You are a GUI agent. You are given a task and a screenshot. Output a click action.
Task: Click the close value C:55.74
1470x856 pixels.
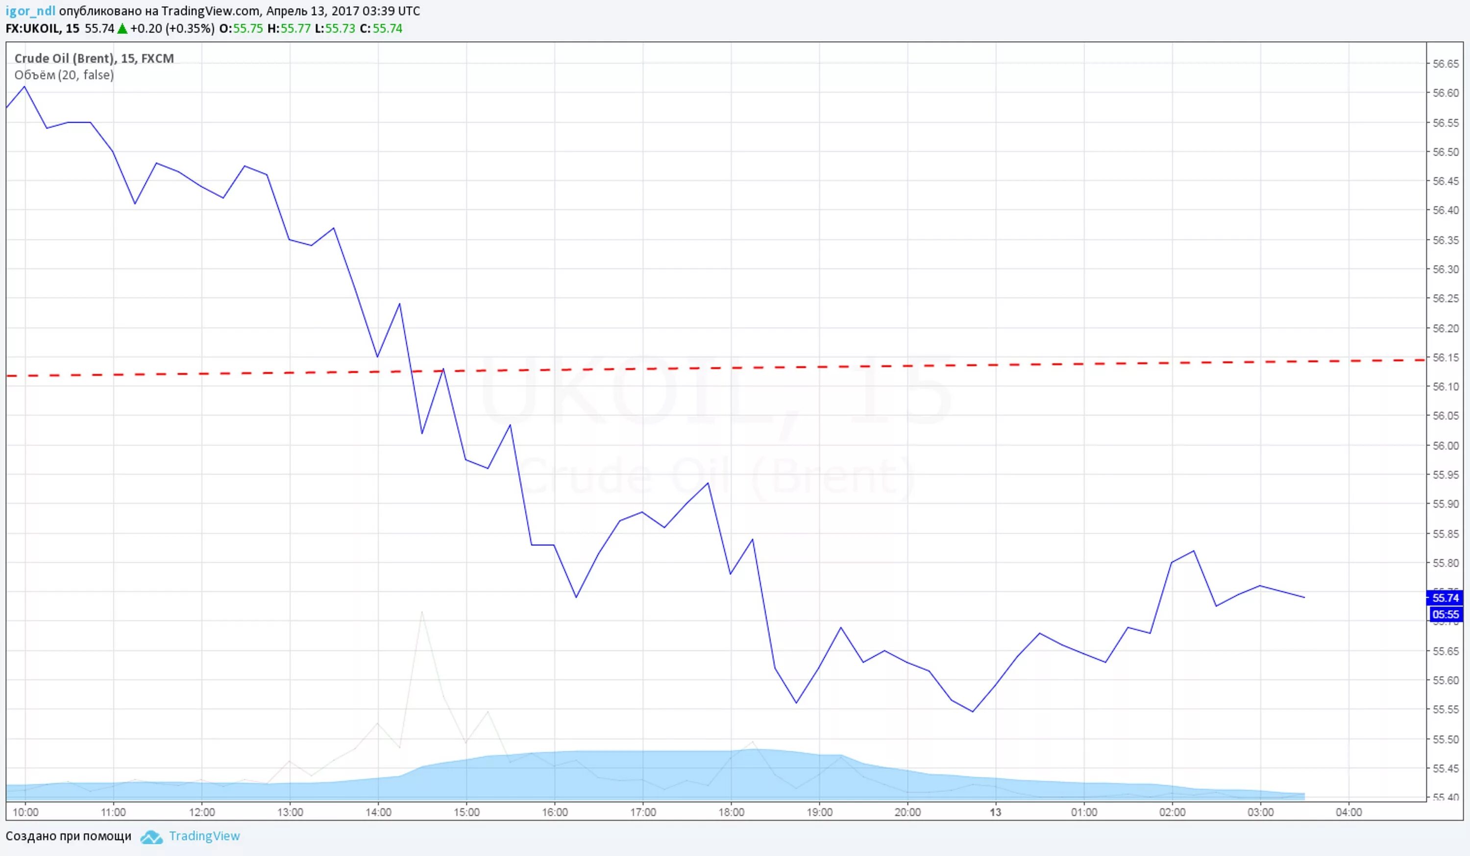[x=381, y=28]
